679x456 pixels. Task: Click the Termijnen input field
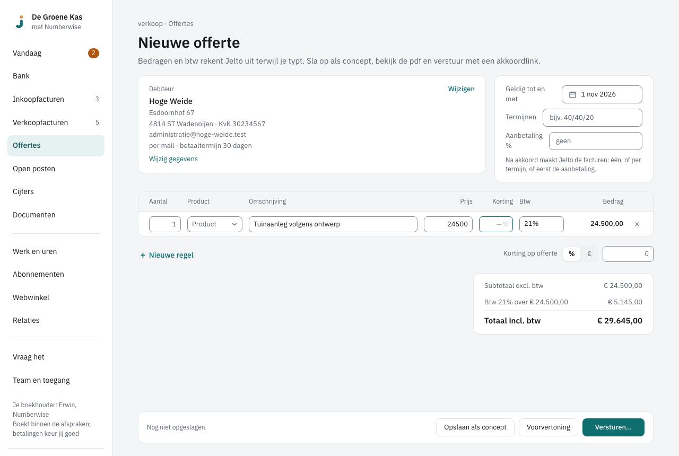593,118
